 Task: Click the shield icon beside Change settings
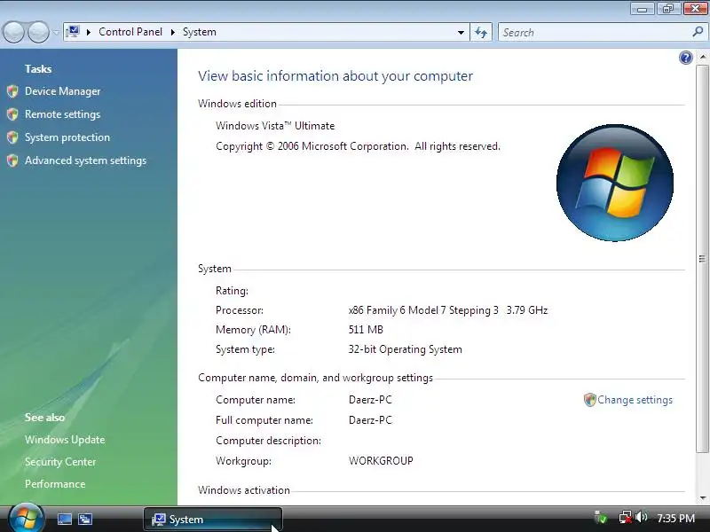tap(589, 400)
